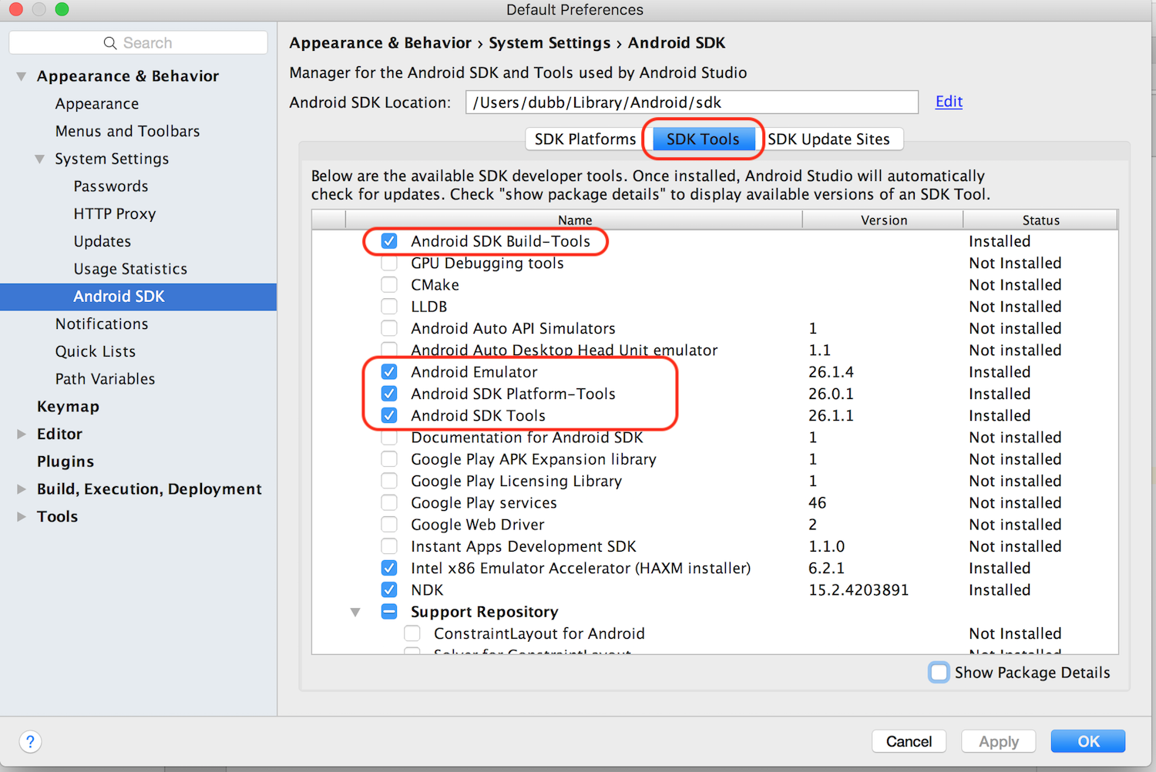Select Passwords in System Settings

(x=111, y=186)
